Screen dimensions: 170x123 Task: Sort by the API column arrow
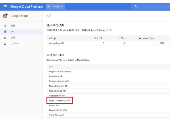tap(55, 38)
